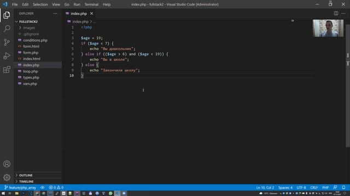Open index.html in the explorer
Viewport: 350px width, 196px height.
coord(32,59)
